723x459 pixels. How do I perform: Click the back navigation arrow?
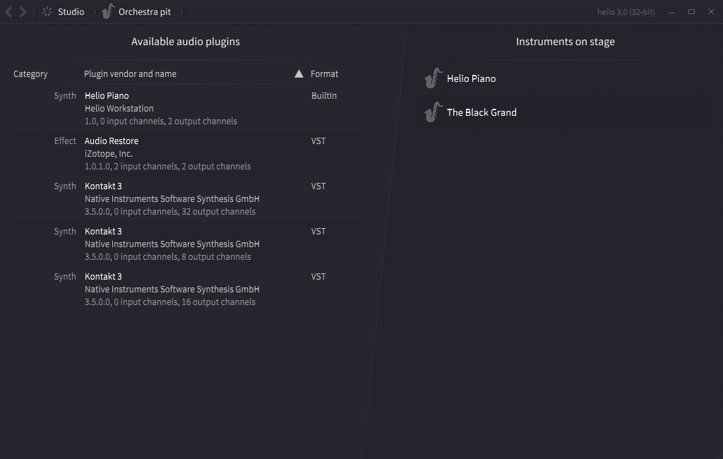8,12
